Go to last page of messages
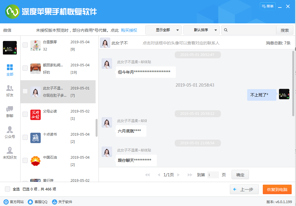 [x=190, y=175]
